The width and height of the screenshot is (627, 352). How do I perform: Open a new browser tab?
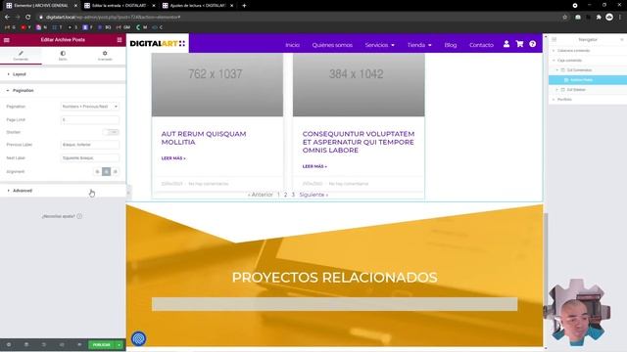coord(244,6)
